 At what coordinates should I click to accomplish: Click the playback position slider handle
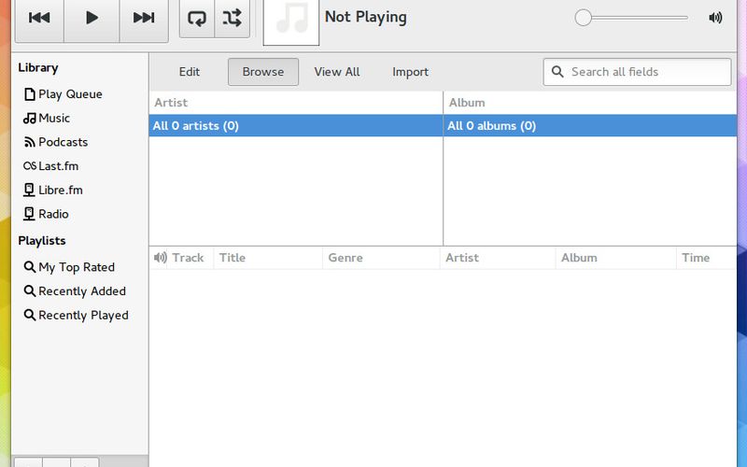(x=583, y=18)
